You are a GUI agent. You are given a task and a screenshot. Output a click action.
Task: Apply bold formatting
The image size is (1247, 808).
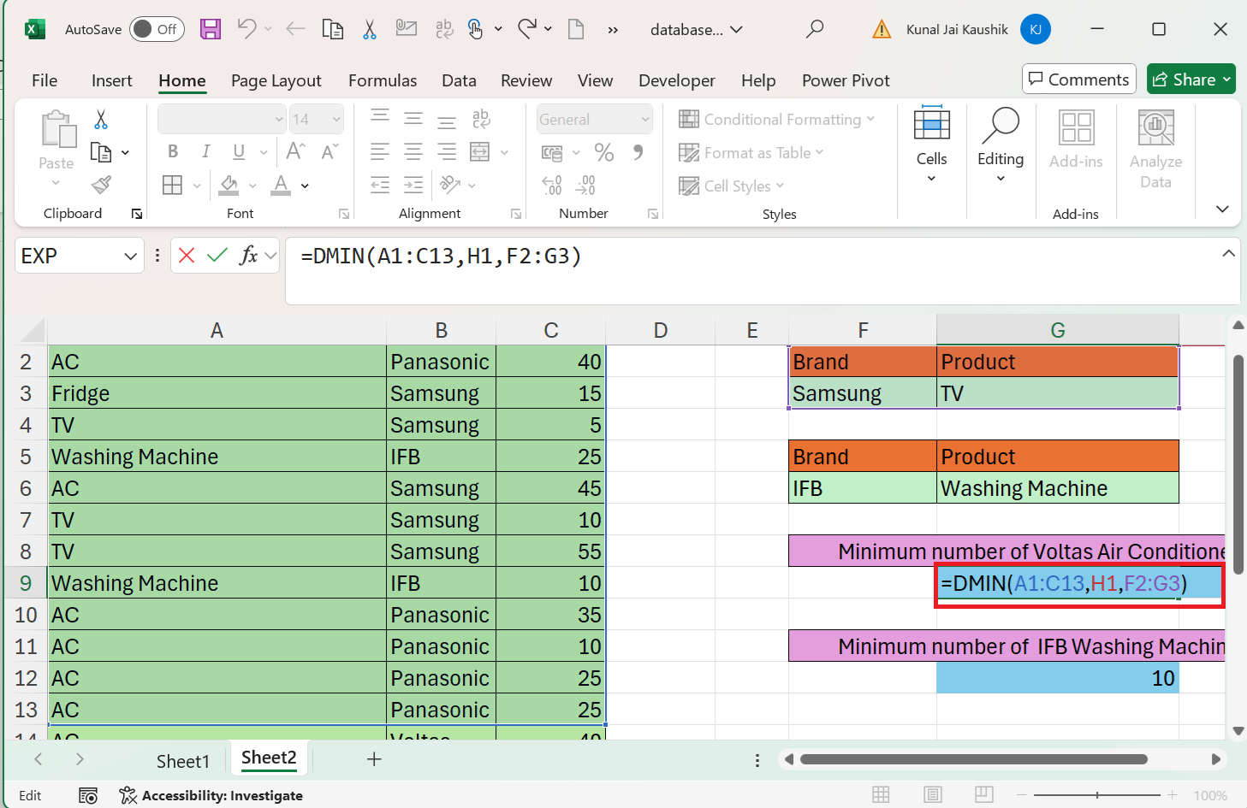coord(173,150)
